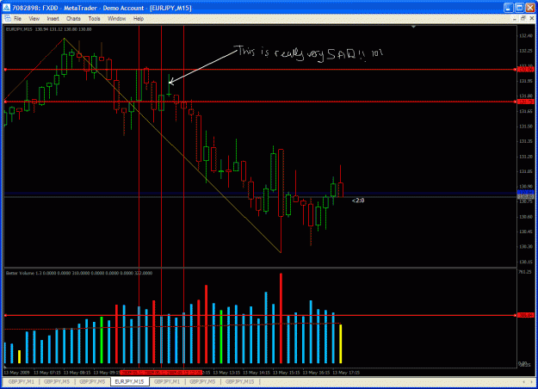Close the MetaTrader window
This screenshot has width=538, height=389.
tap(530, 8)
